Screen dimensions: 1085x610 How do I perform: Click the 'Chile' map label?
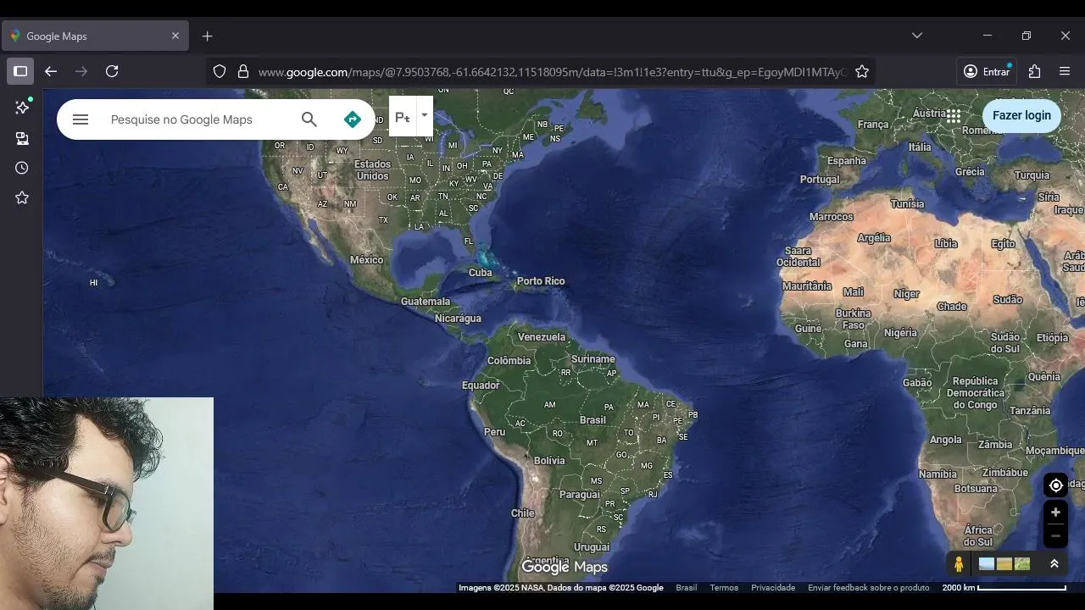click(x=523, y=513)
